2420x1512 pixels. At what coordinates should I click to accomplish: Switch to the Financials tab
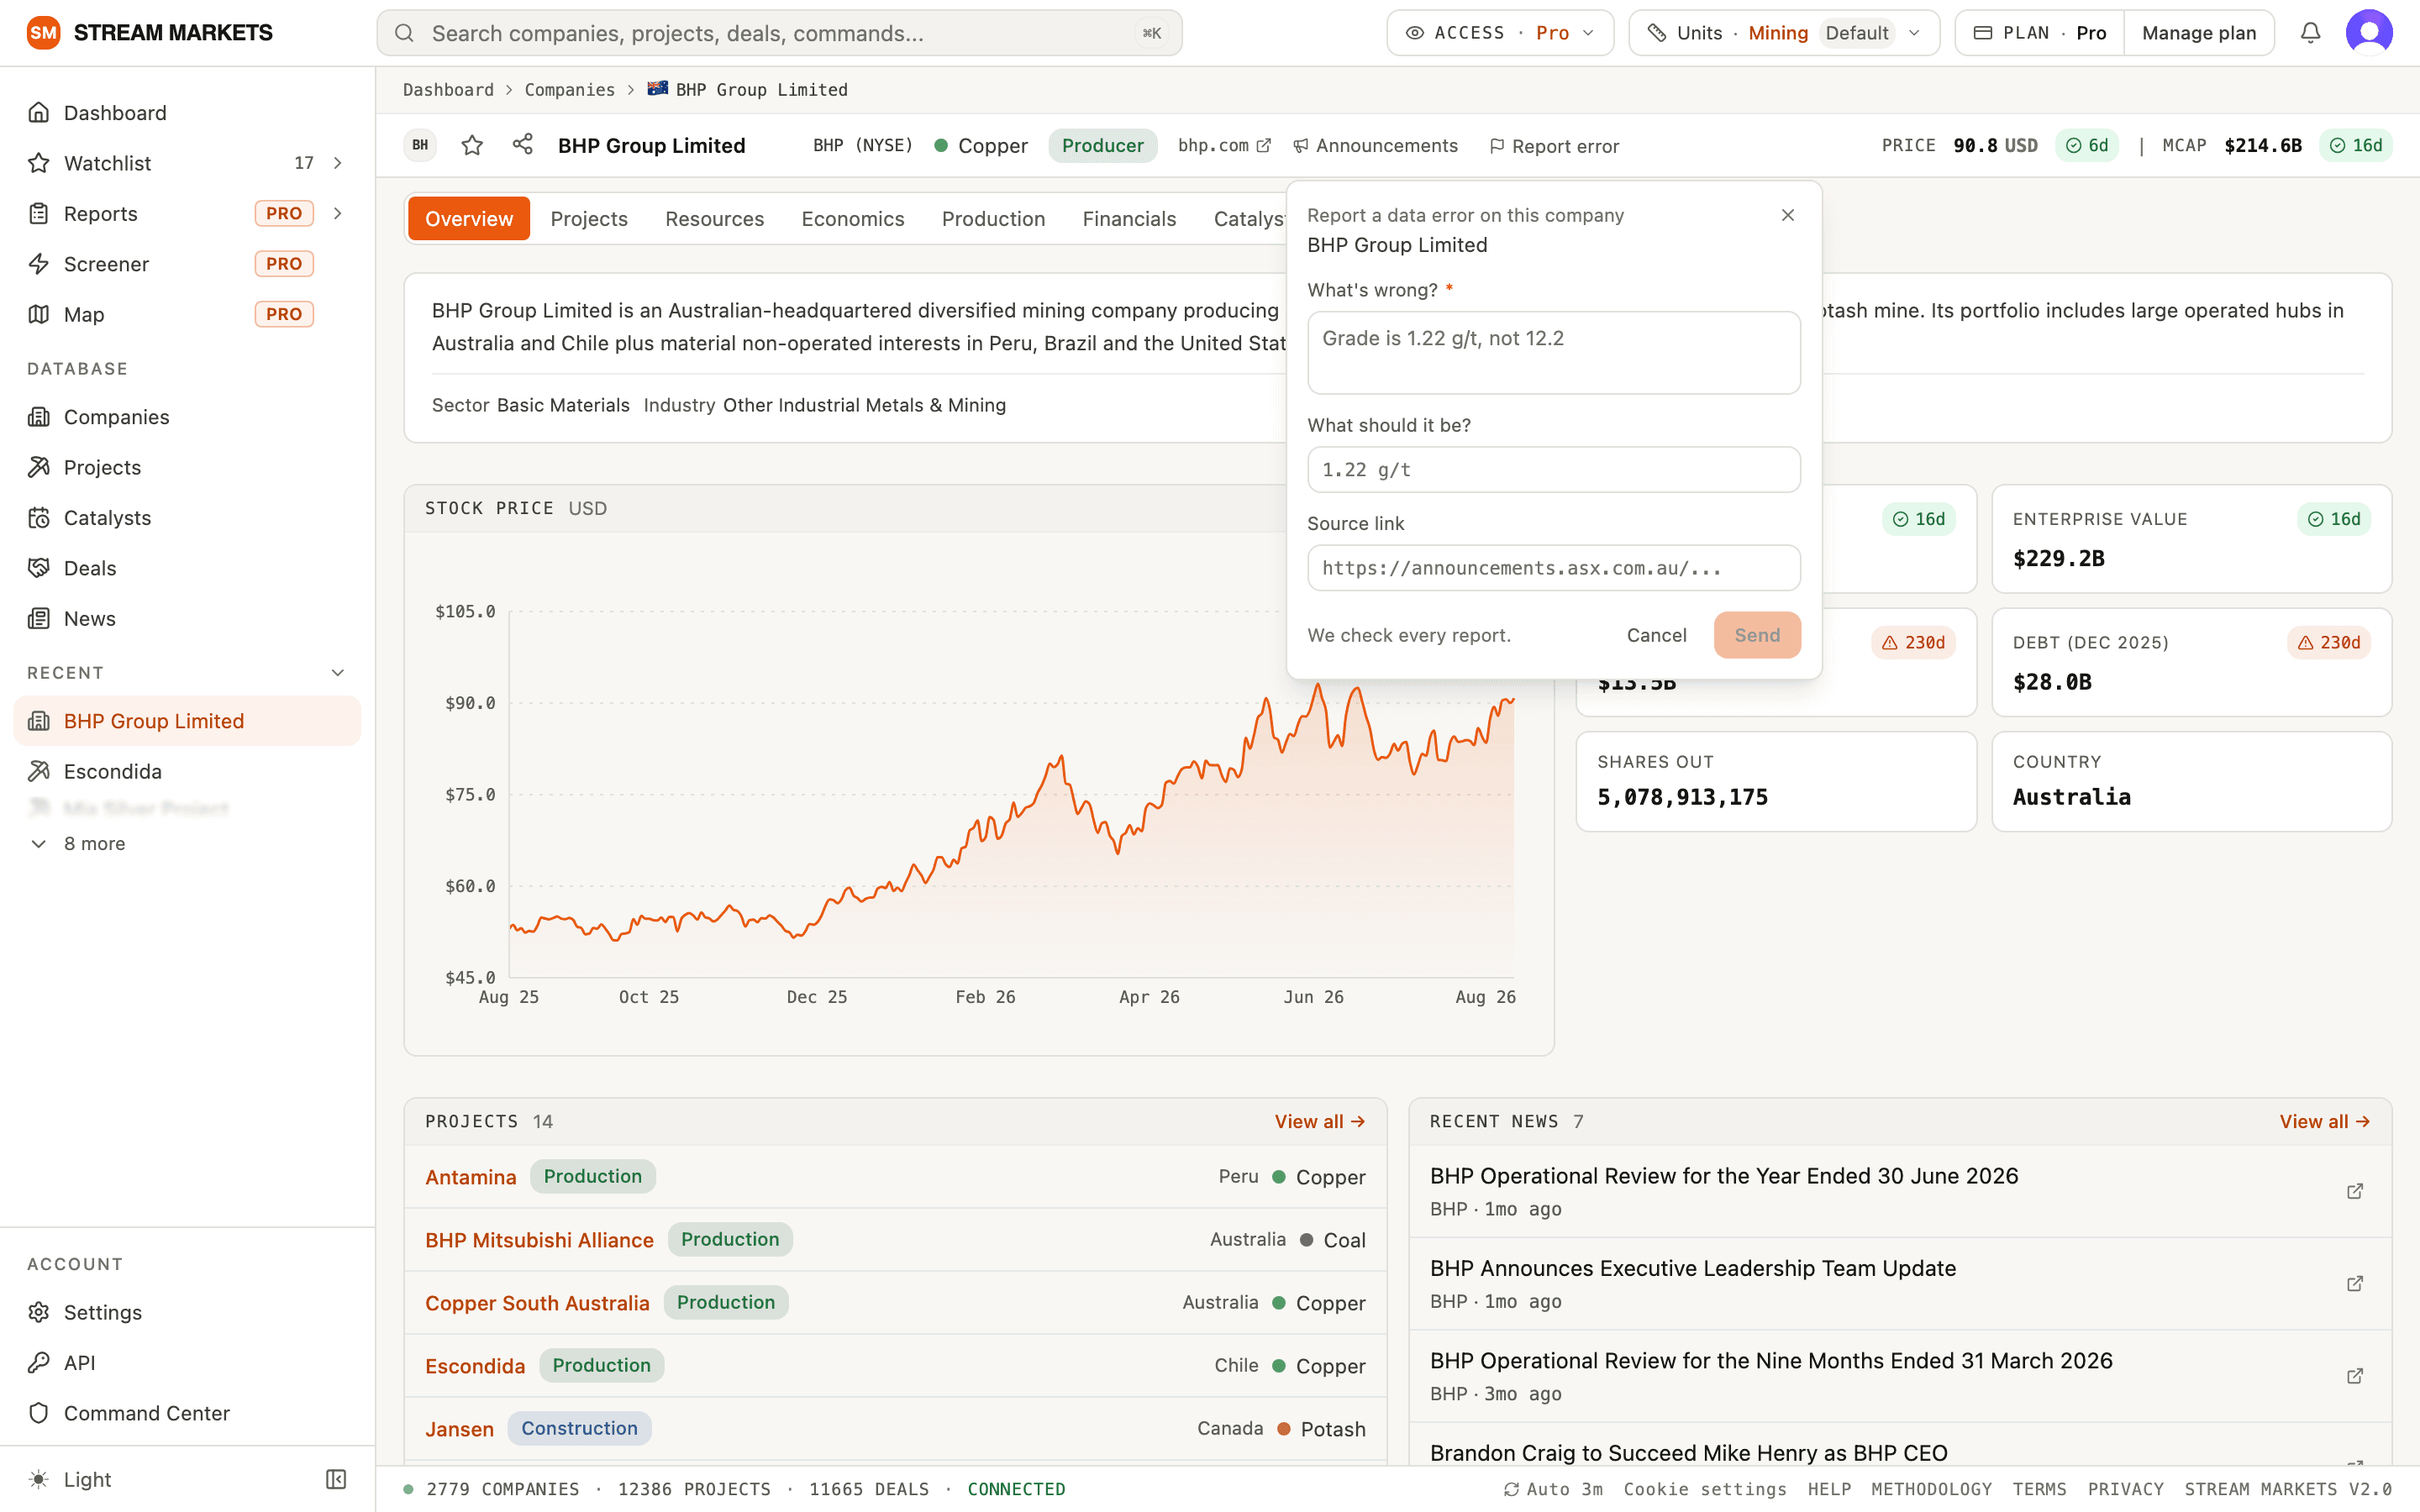point(1129,219)
